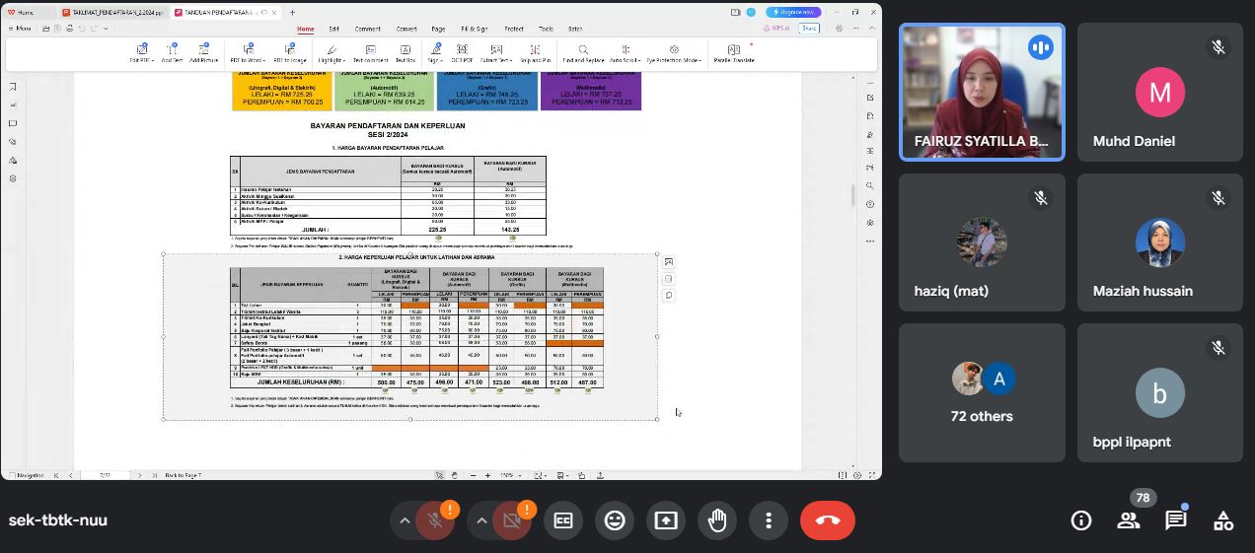Open the Snip and Pin tool
Viewport: 1255px width, 553px height.
pos(535,53)
